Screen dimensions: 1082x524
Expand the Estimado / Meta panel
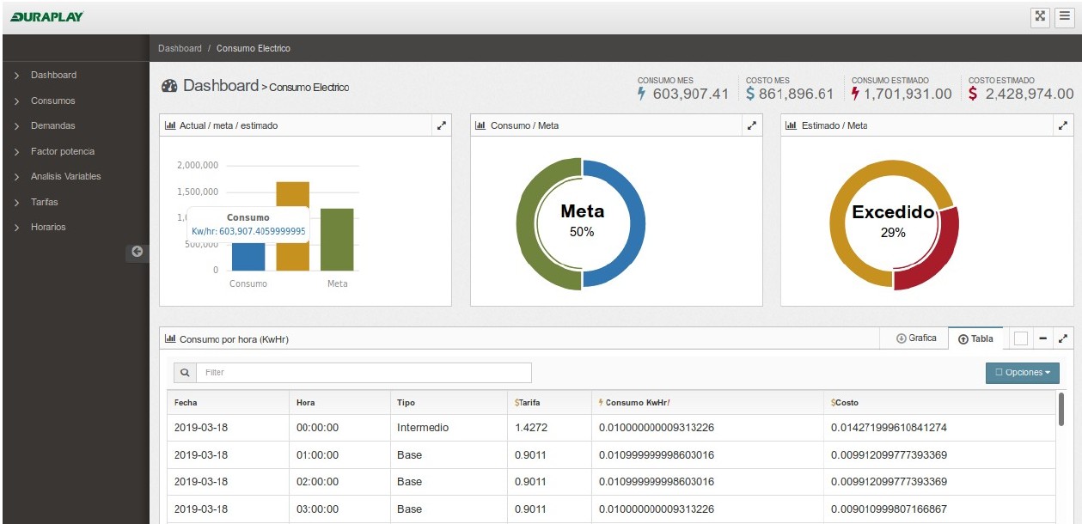pyautogui.click(x=1063, y=125)
